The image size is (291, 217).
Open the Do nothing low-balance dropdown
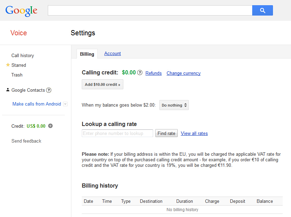tap(174, 105)
